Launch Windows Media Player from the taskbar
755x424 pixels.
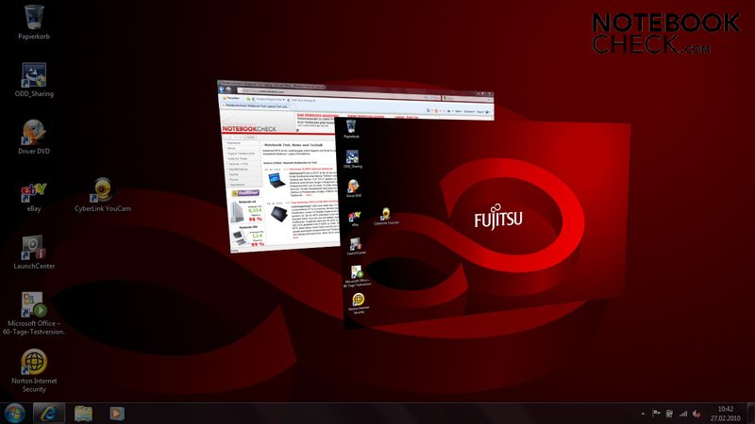point(116,414)
